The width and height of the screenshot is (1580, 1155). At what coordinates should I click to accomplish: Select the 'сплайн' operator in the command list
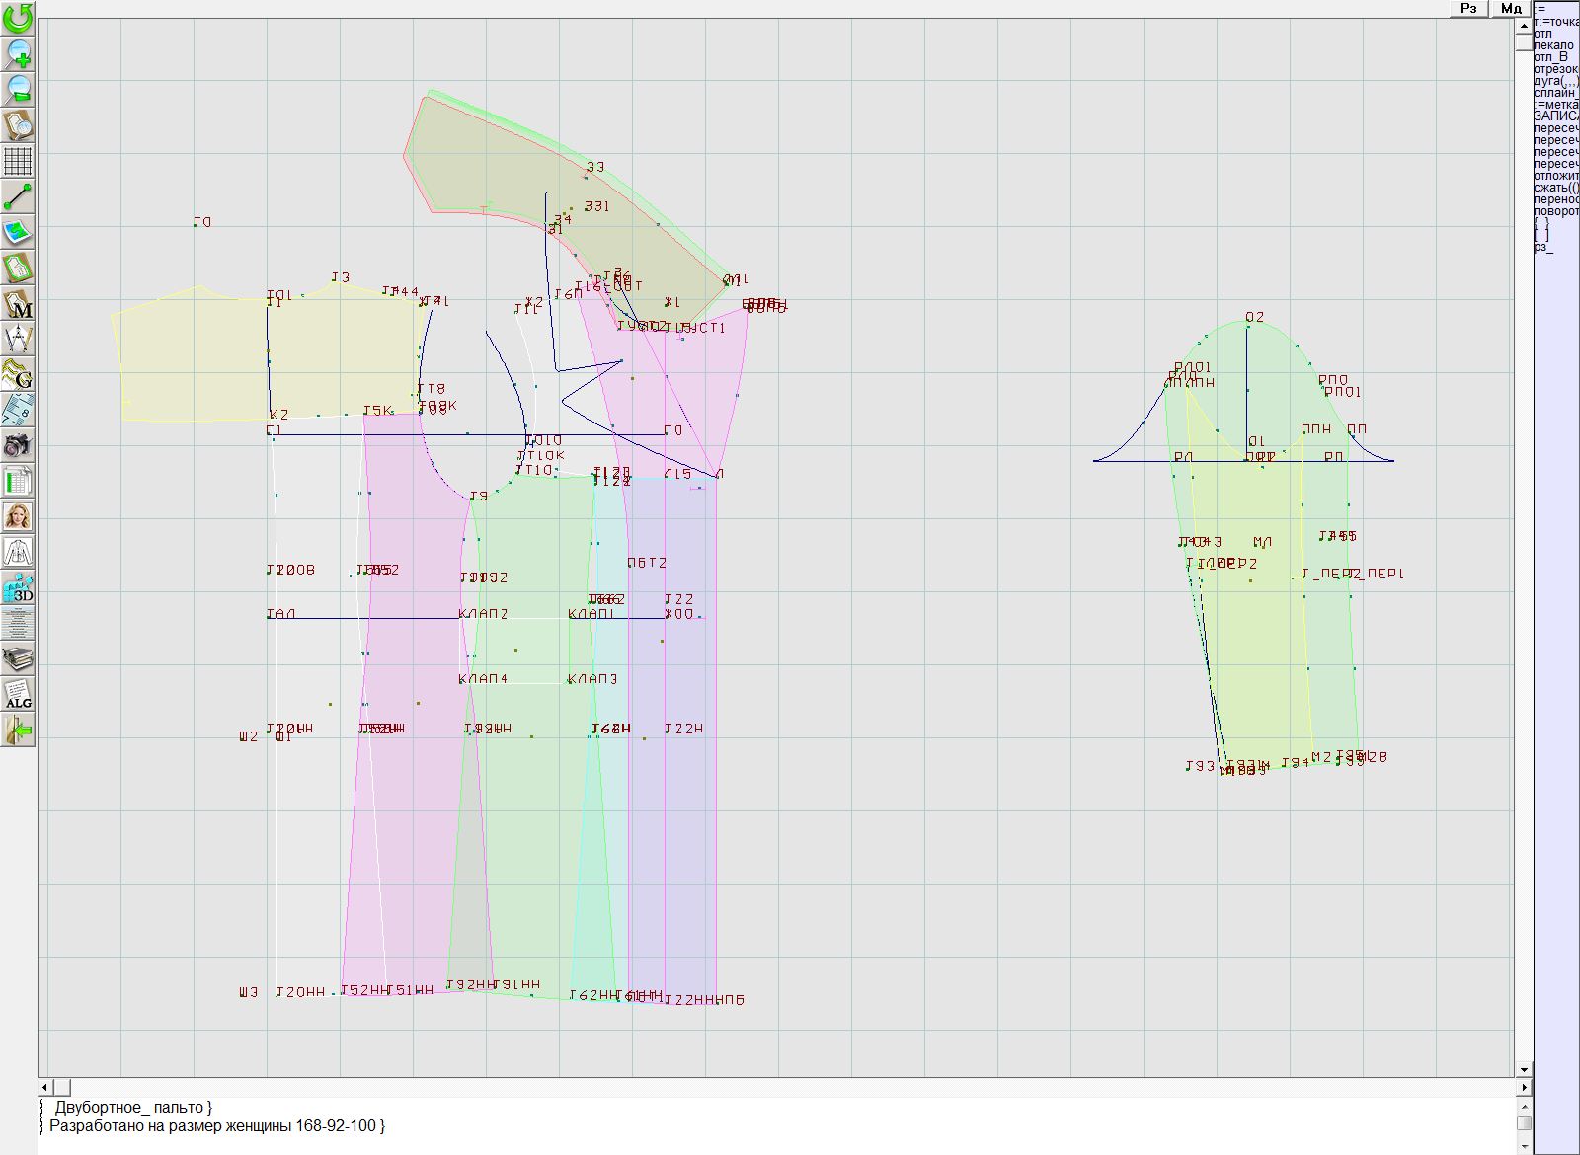click(1555, 93)
